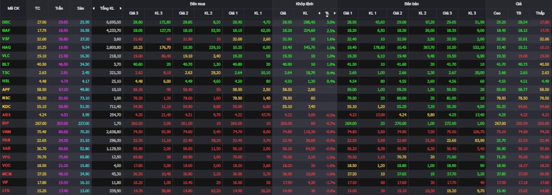Viewport: 552px width, 195px height.
Task: Select the Cao column header
Action: coord(497,13)
